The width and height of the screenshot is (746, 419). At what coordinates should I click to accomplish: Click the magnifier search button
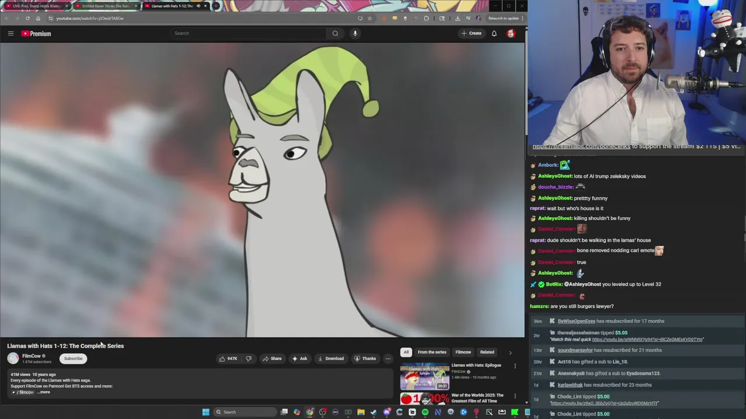[335, 33]
